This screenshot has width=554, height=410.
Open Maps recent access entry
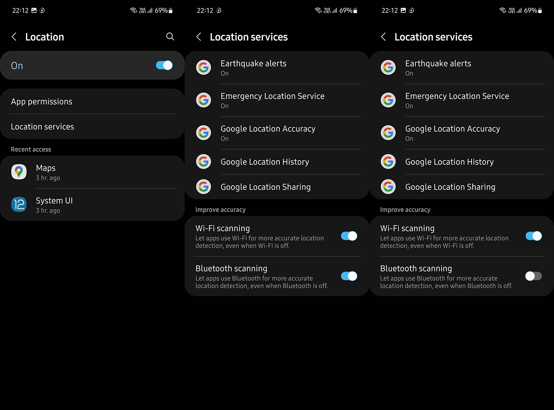point(92,172)
